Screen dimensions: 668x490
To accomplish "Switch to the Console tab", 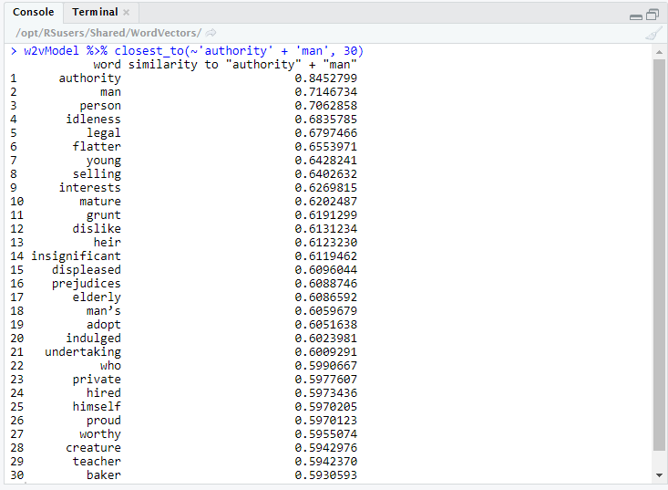I will (33, 13).
